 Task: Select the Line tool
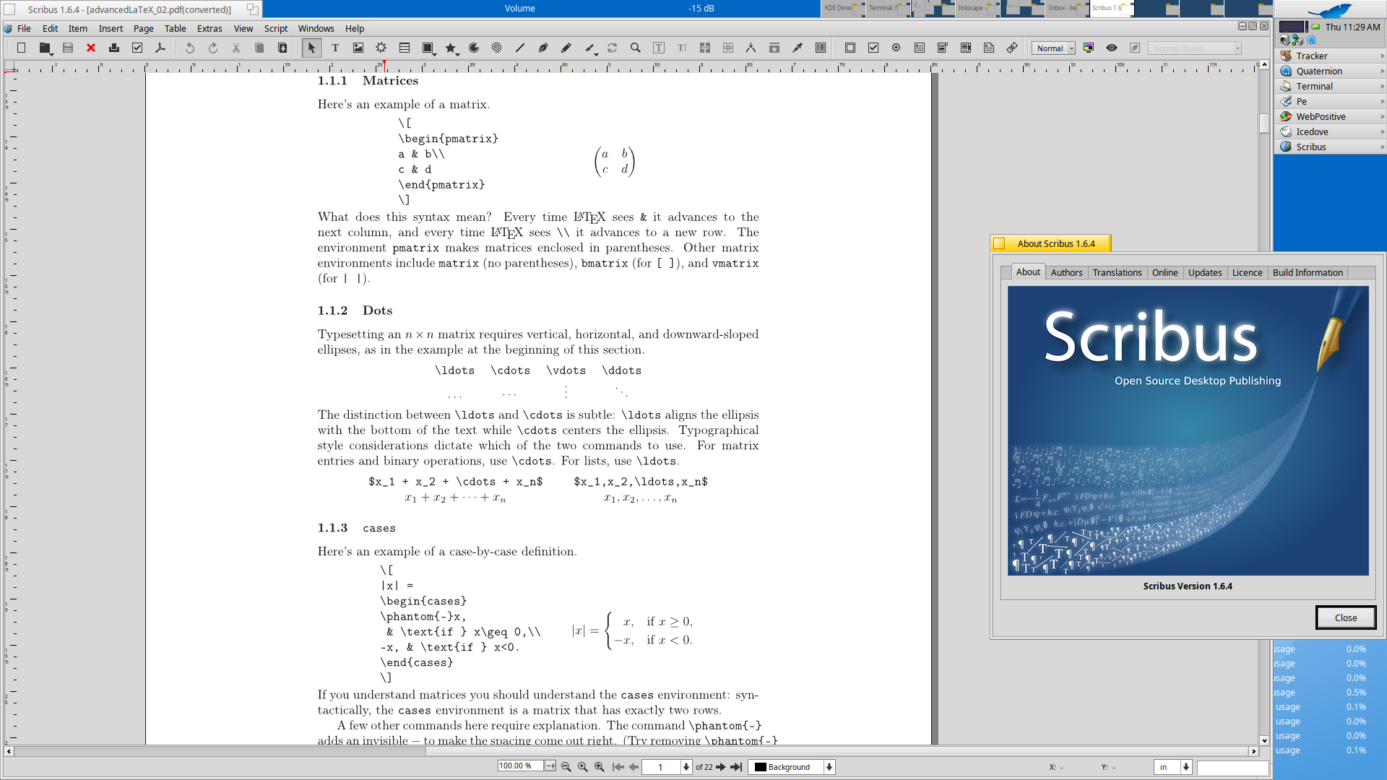coord(520,48)
